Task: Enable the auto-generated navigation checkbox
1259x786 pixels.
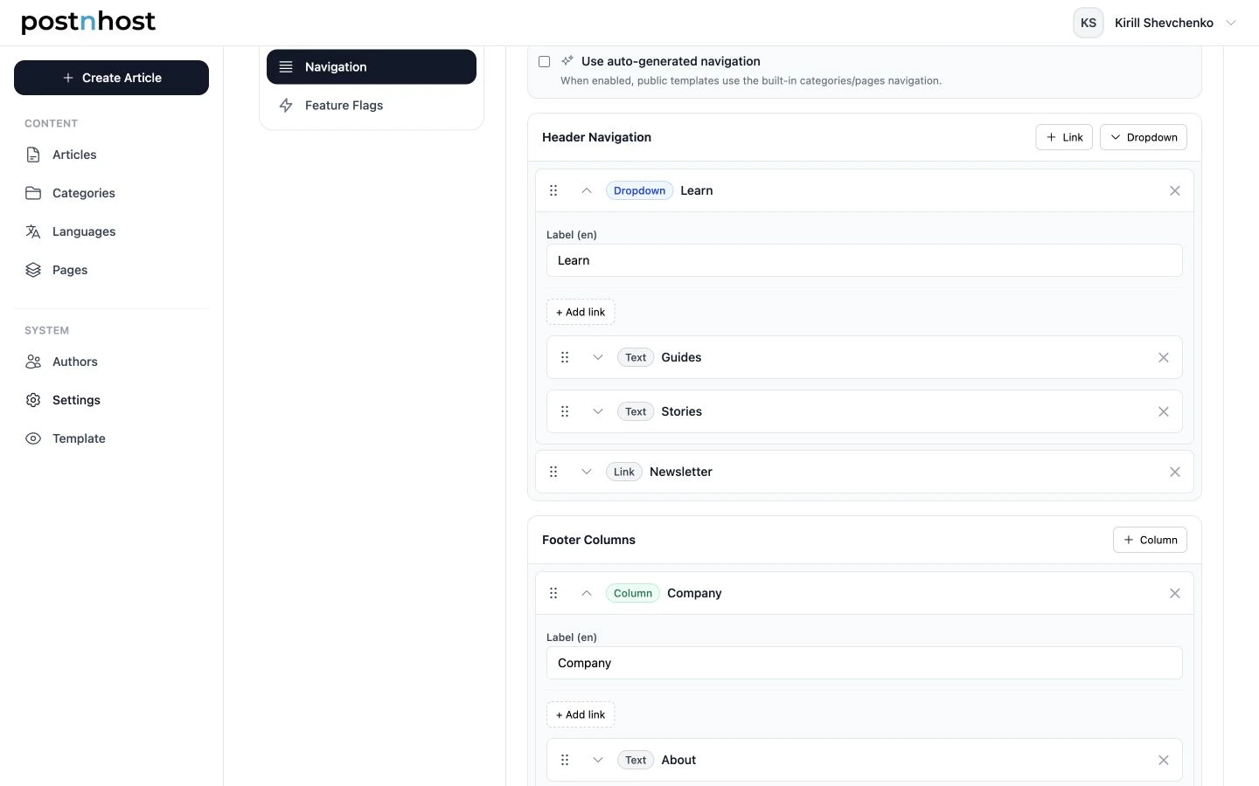Action: pos(545,61)
